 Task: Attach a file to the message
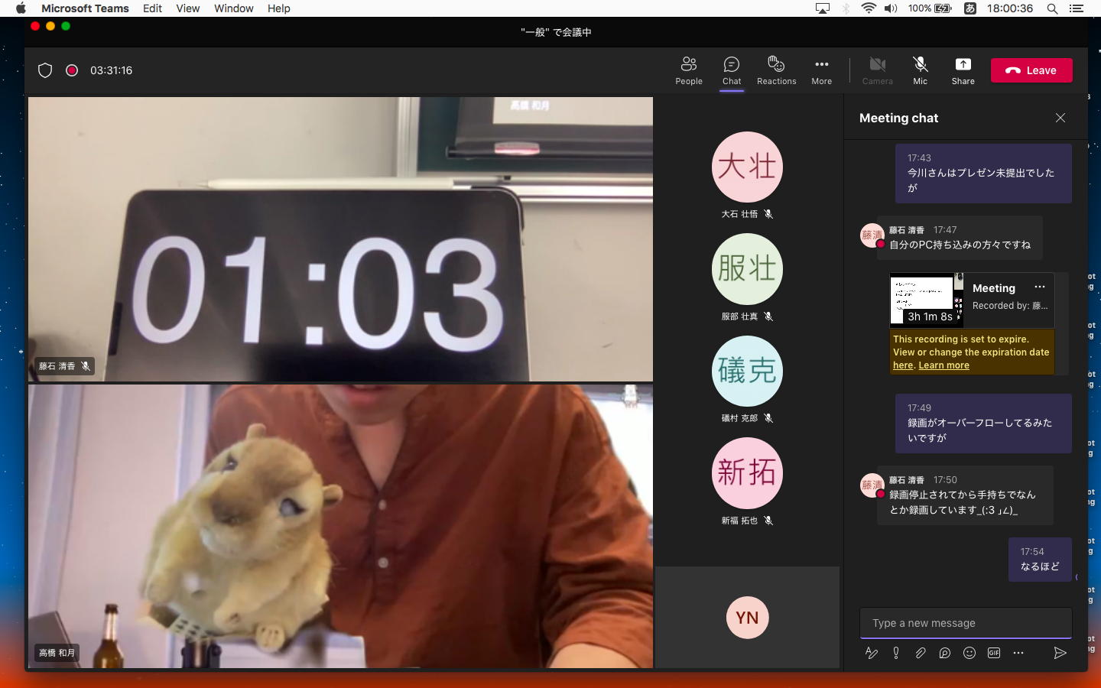click(921, 653)
